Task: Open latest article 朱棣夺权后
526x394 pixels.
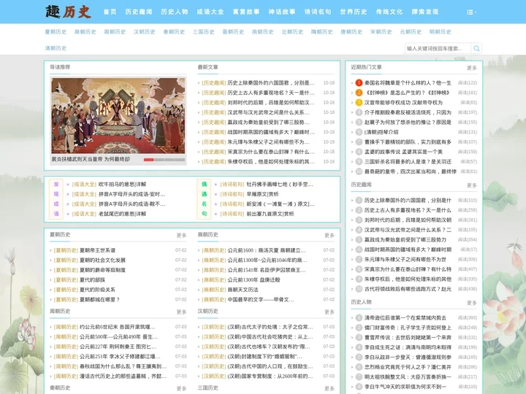Action: [x=271, y=161]
